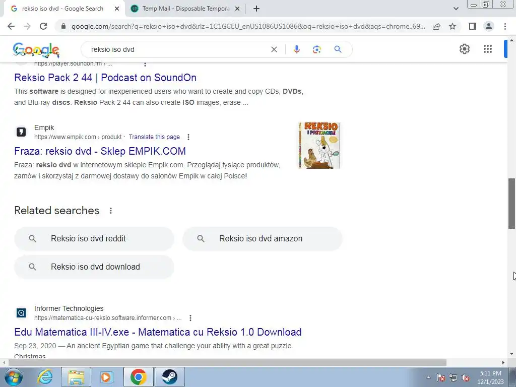Image resolution: width=516 pixels, height=387 pixels.
Task: Search Reksio iso dvd reddit
Action: (x=94, y=238)
